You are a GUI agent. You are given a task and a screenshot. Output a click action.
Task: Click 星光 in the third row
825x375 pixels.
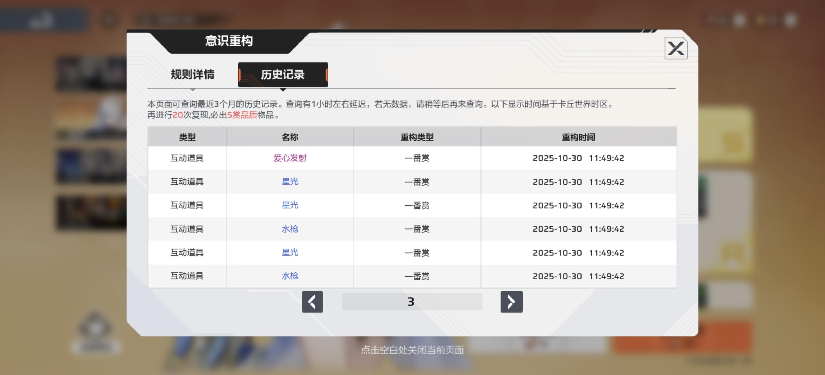[290, 205]
